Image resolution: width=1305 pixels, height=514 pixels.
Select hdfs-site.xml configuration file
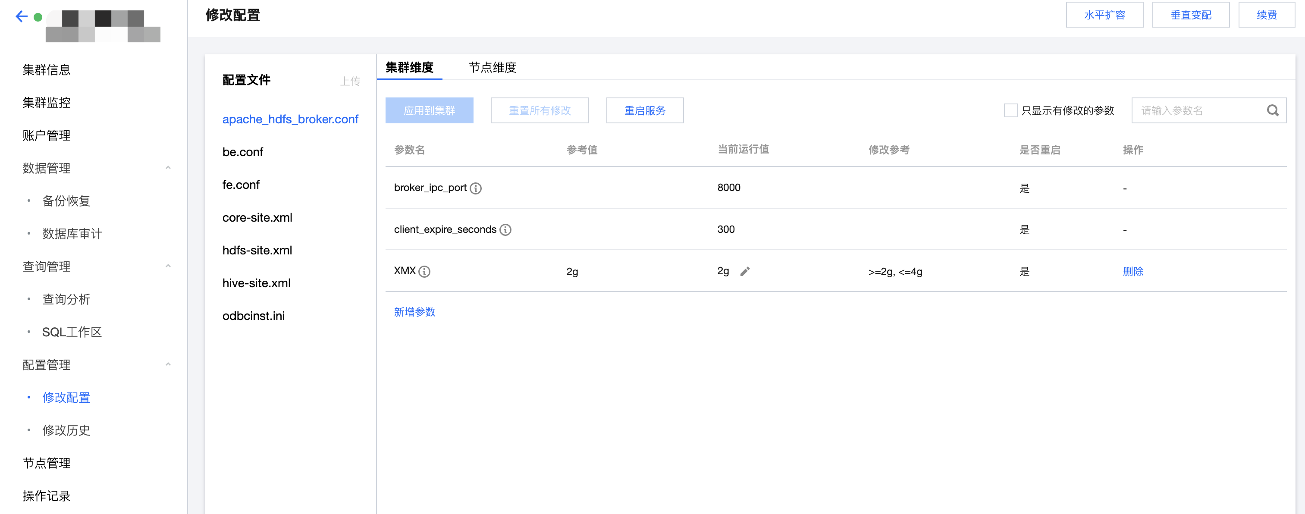[x=257, y=250]
